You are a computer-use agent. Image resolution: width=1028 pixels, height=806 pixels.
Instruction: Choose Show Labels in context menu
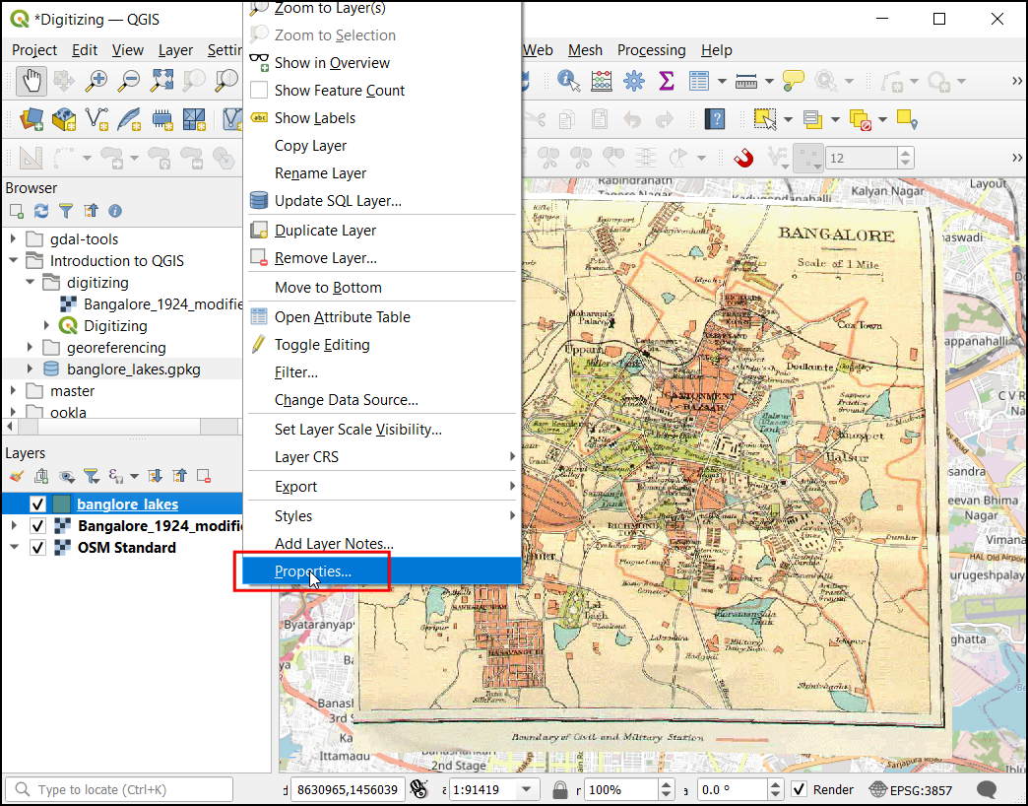click(382, 118)
